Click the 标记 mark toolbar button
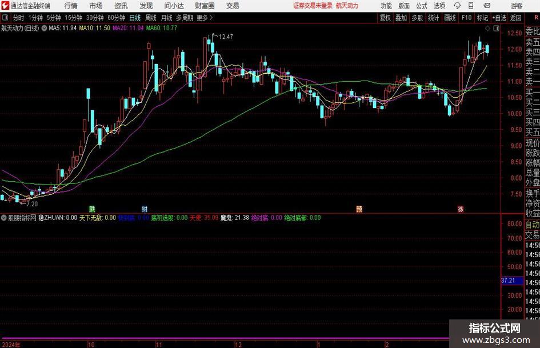 [x=482, y=18]
